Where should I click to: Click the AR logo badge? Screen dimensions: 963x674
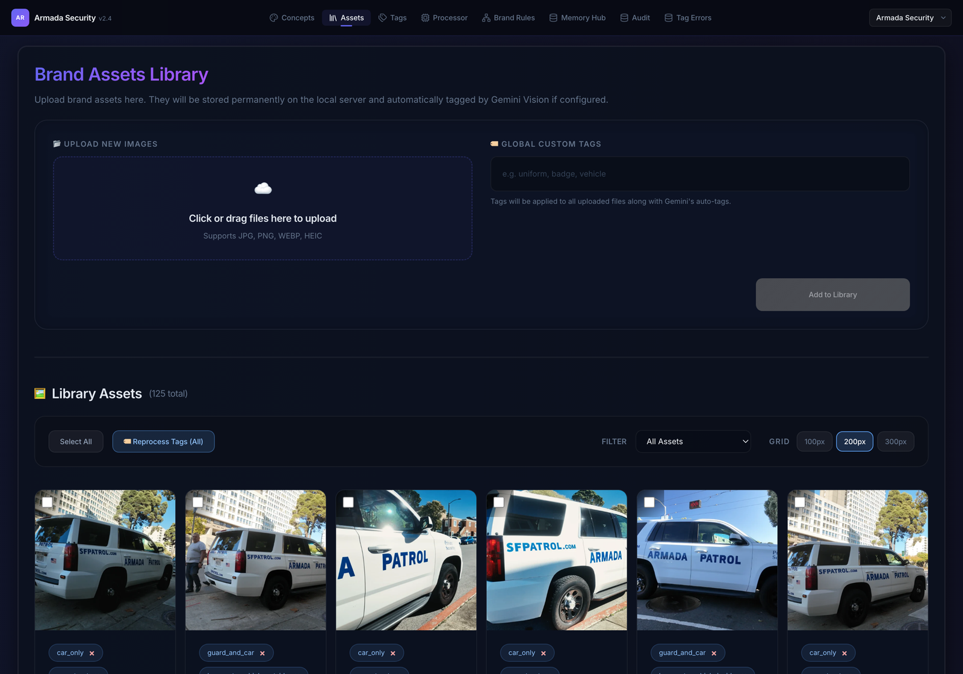(20, 17)
